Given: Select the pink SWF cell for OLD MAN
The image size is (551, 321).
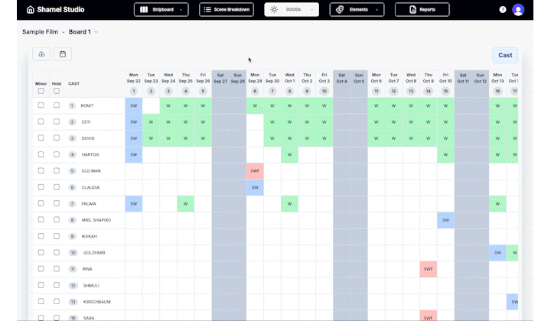Looking at the screenshot, I should [255, 170].
